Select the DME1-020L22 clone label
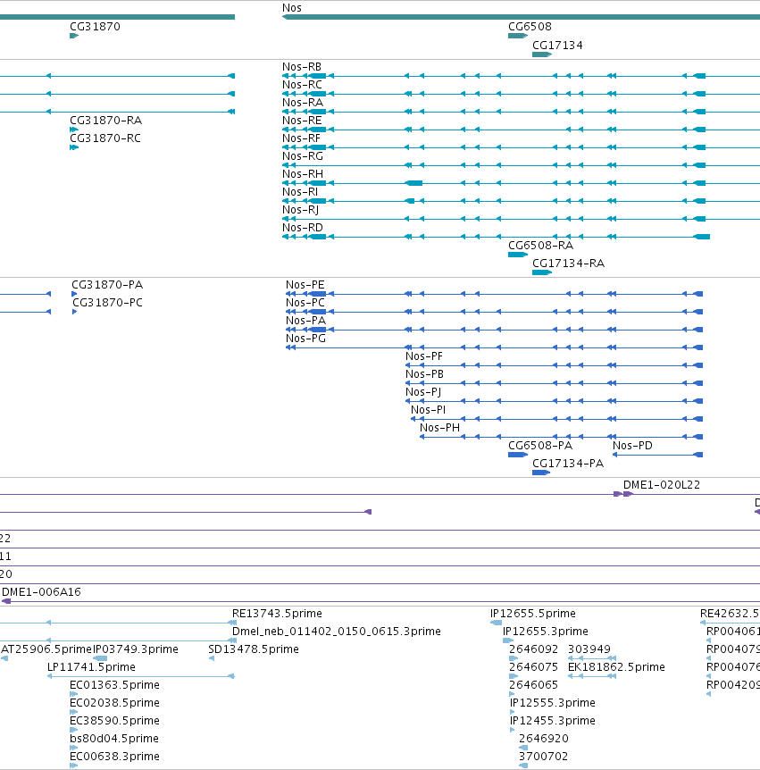 [662, 485]
